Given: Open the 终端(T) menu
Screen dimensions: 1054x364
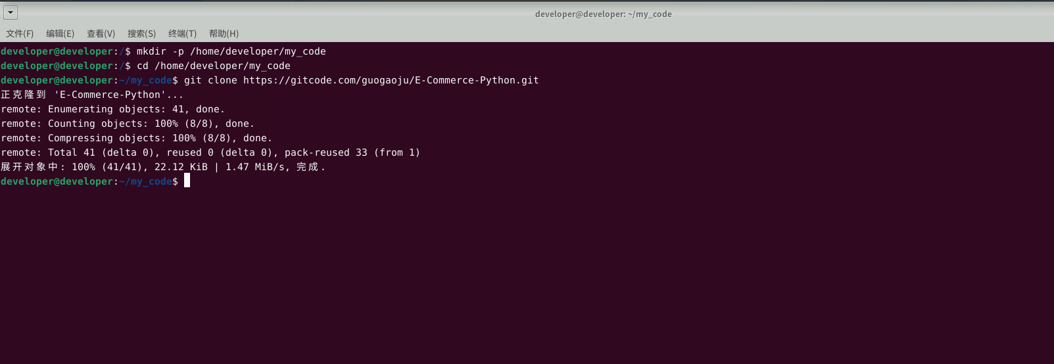Looking at the screenshot, I should click(182, 34).
